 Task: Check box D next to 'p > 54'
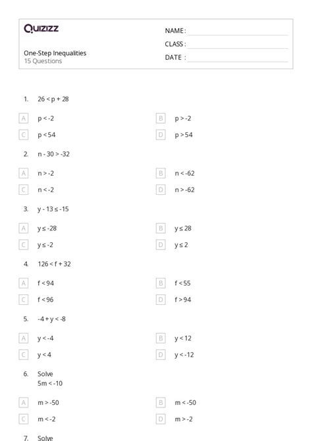click(x=161, y=135)
